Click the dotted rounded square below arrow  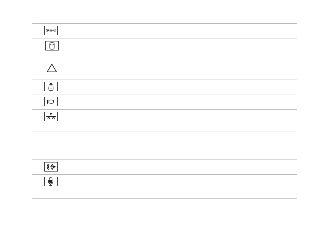pyautogui.click(x=51, y=88)
